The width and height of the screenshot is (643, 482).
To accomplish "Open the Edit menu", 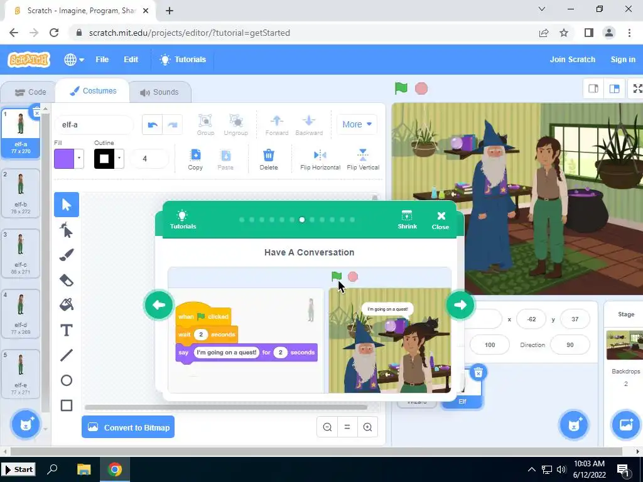I will [131, 60].
